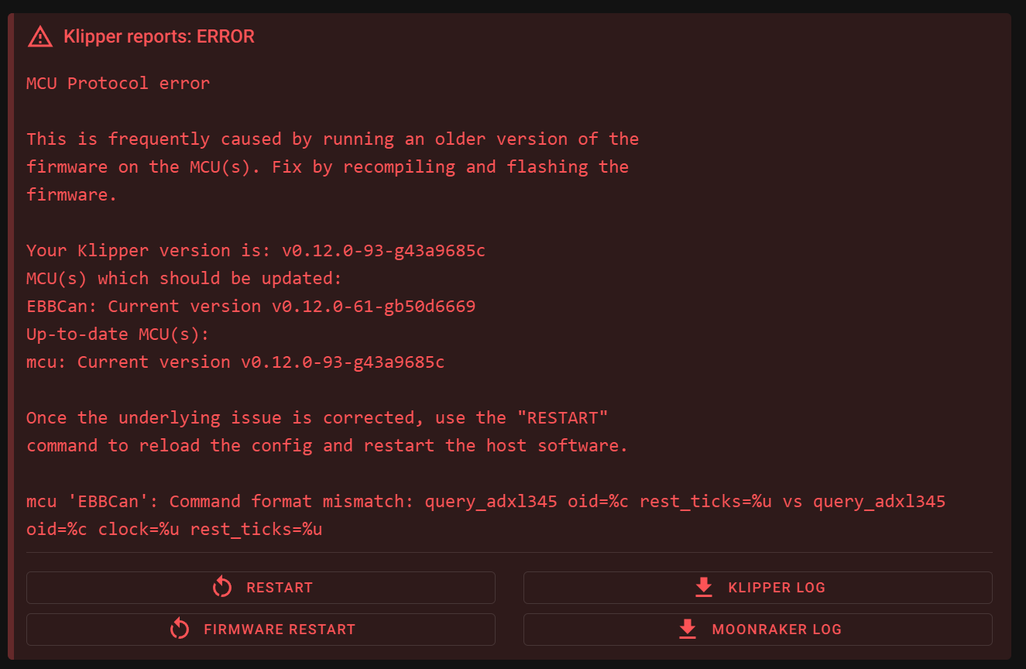
Task: Download the MOONRAKER LOG file
Action: (758, 630)
